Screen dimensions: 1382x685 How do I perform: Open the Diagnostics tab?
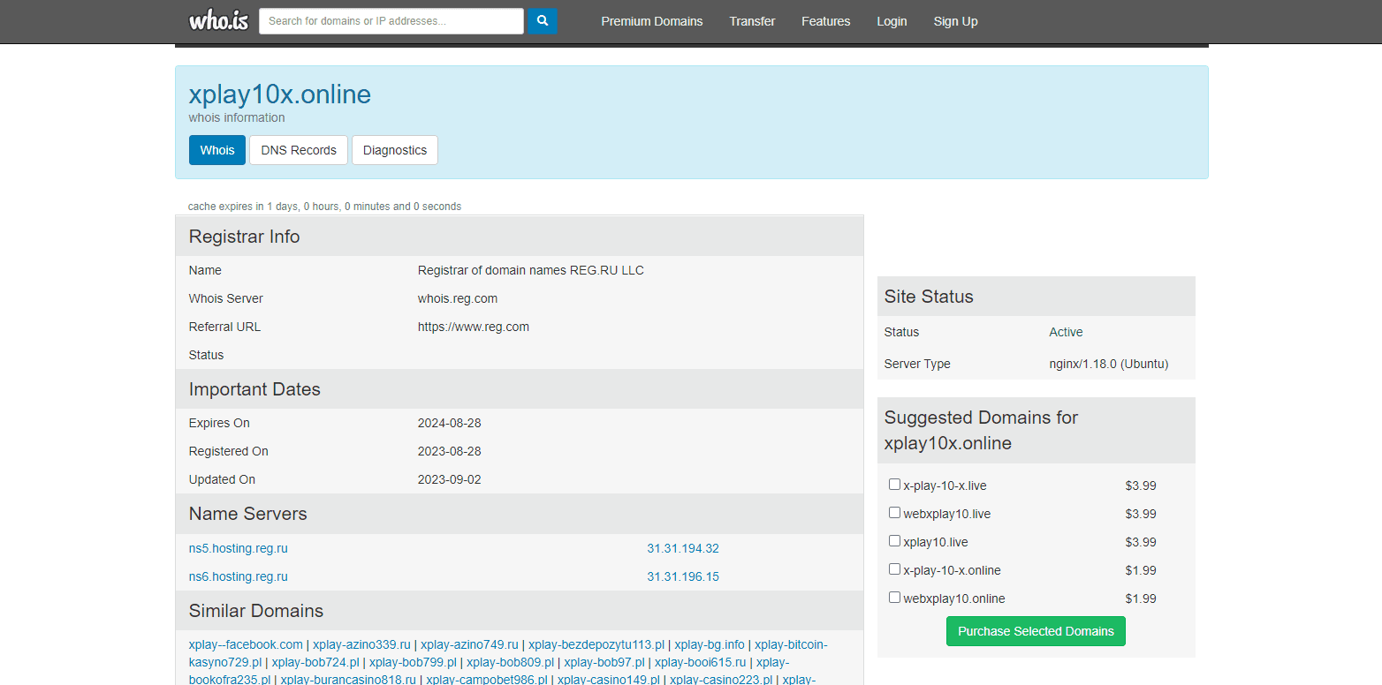[x=394, y=150]
